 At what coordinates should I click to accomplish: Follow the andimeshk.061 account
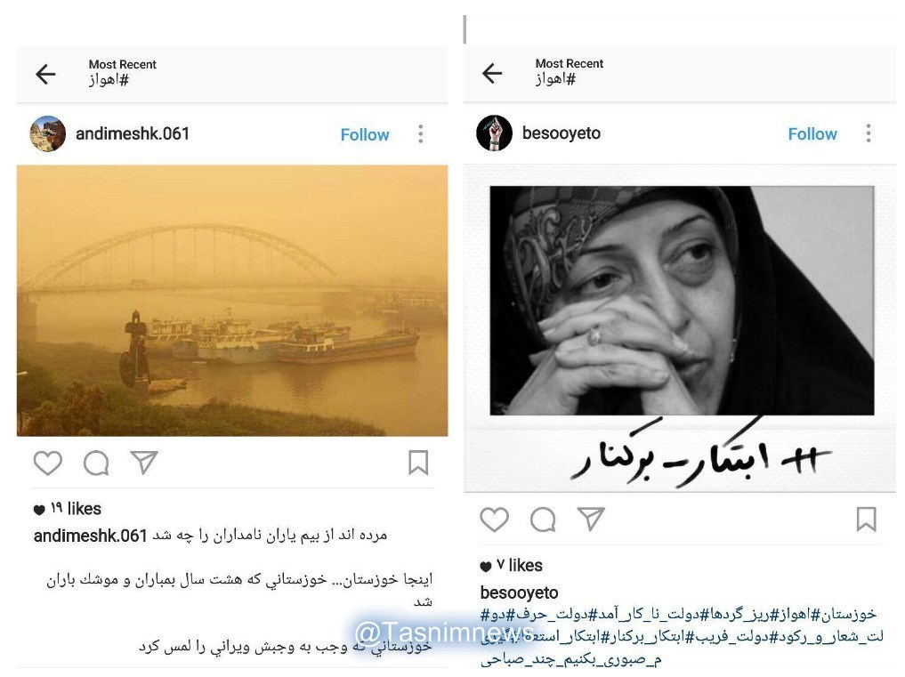pyautogui.click(x=365, y=134)
